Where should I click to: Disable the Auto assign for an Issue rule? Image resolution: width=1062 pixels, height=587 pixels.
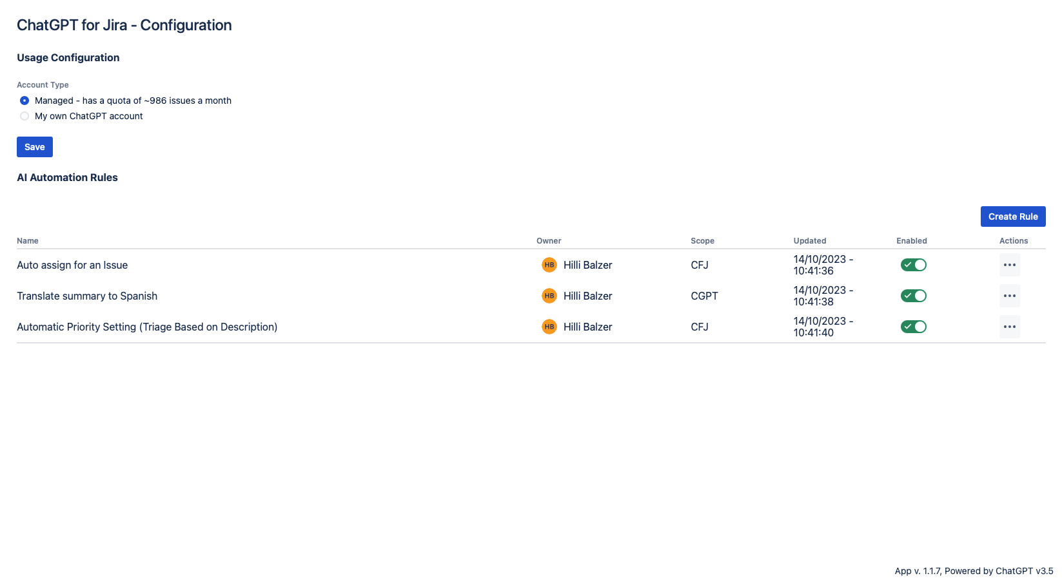[x=914, y=265]
